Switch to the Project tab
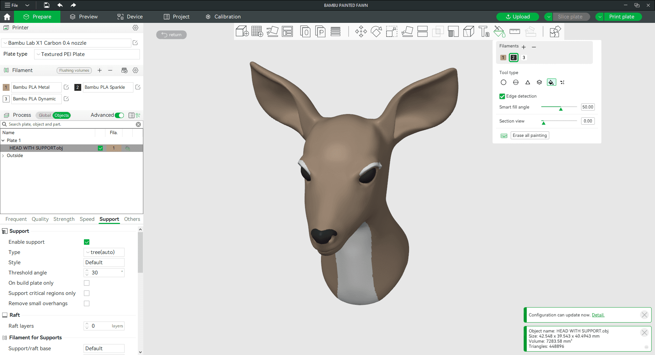This screenshot has height=355, width=655. [x=177, y=17]
